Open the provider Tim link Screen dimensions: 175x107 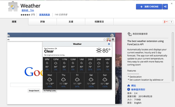point(28,10)
